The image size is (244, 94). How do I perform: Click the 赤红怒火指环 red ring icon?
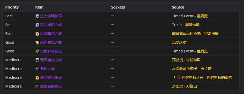[37, 78]
